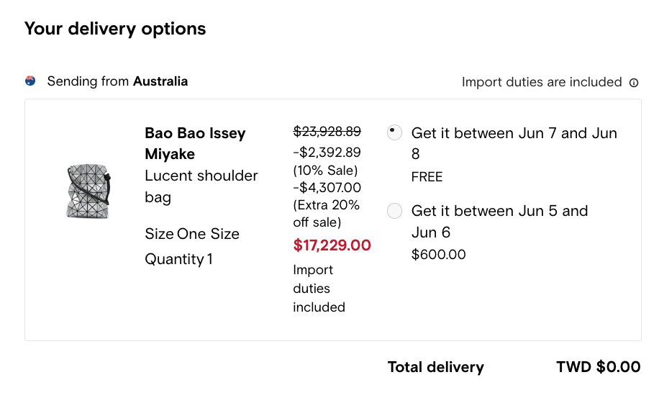Click the Get it between Jun 7 label

click(x=514, y=143)
